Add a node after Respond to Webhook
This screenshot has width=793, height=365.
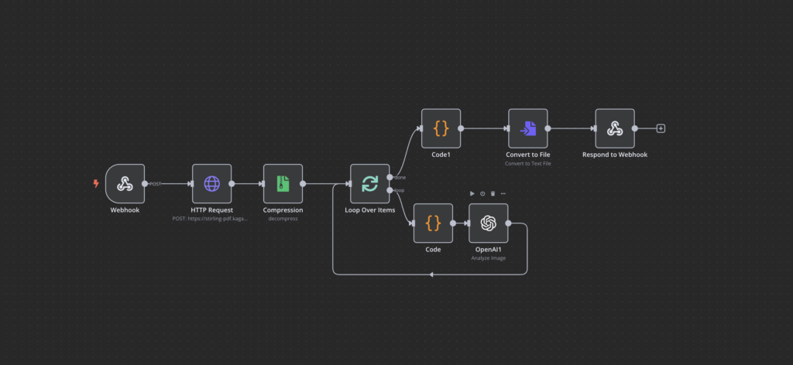(x=661, y=128)
